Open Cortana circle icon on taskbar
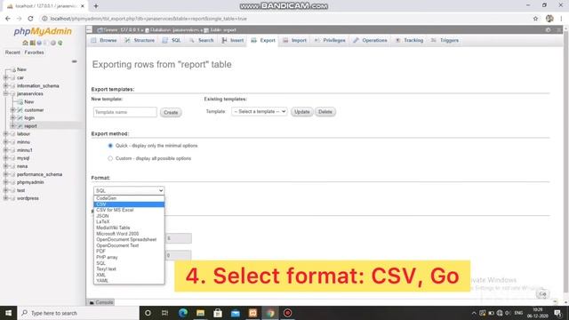Viewport: 569px width, 320px height. (x=148, y=313)
